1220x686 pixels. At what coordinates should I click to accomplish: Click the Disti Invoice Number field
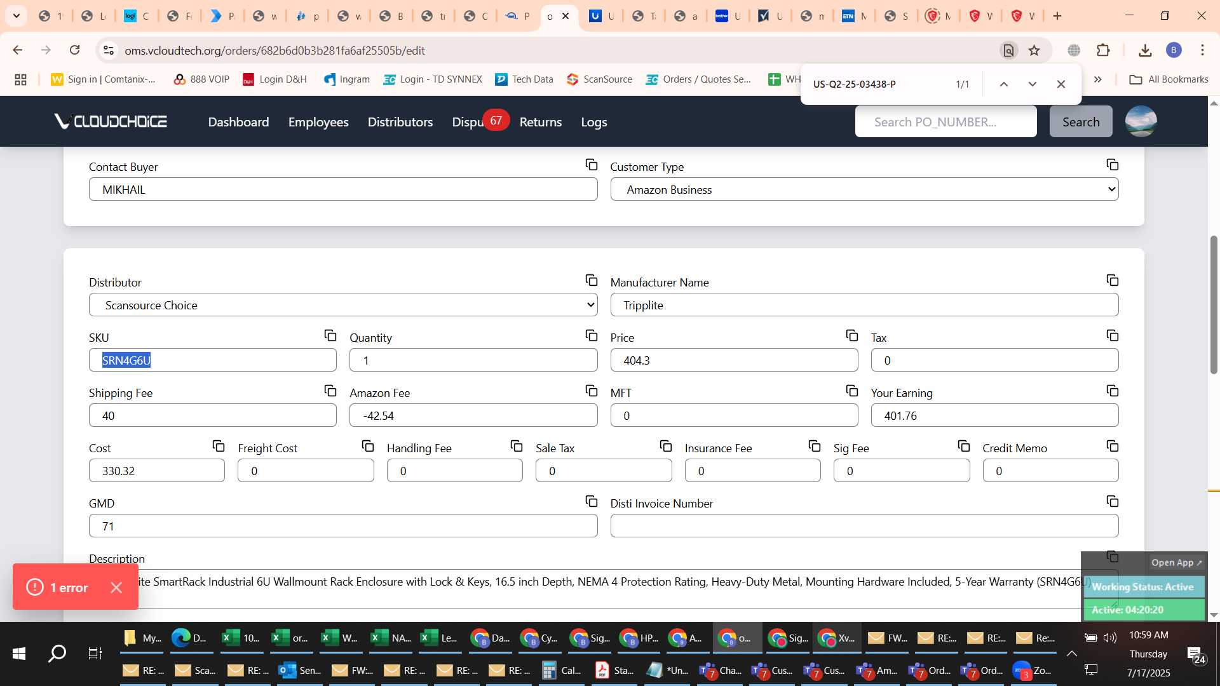pyautogui.click(x=864, y=526)
